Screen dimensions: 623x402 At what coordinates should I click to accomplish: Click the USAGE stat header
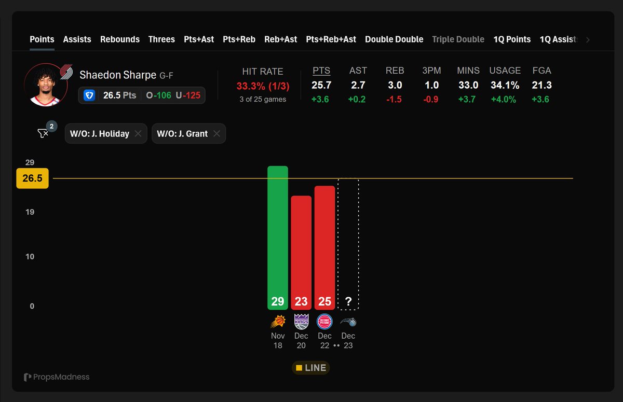505,71
